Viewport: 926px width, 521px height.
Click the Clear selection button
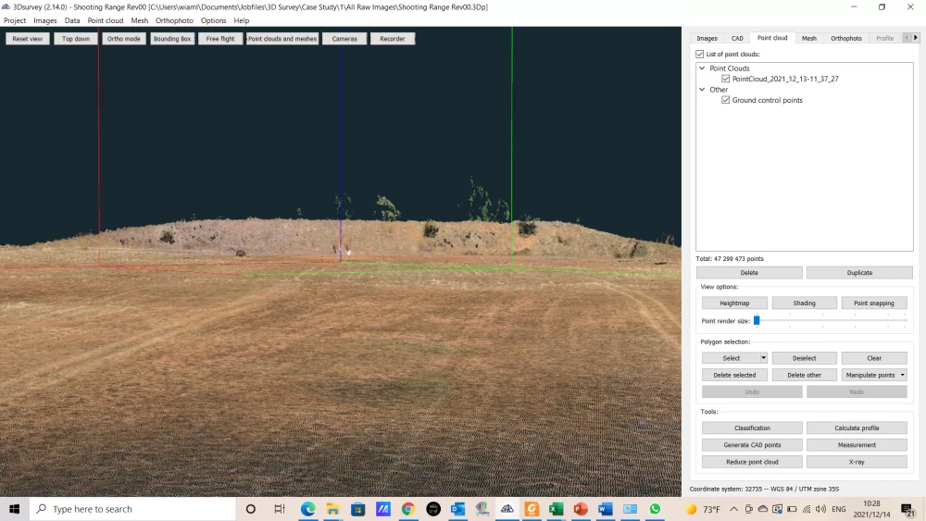(874, 358)
